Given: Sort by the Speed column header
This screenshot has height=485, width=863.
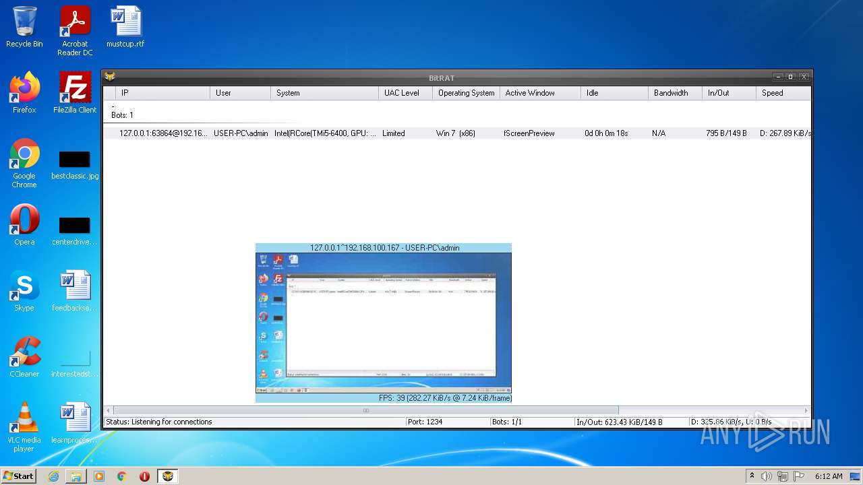Looking at the screenshot, I should coord(783,93).
